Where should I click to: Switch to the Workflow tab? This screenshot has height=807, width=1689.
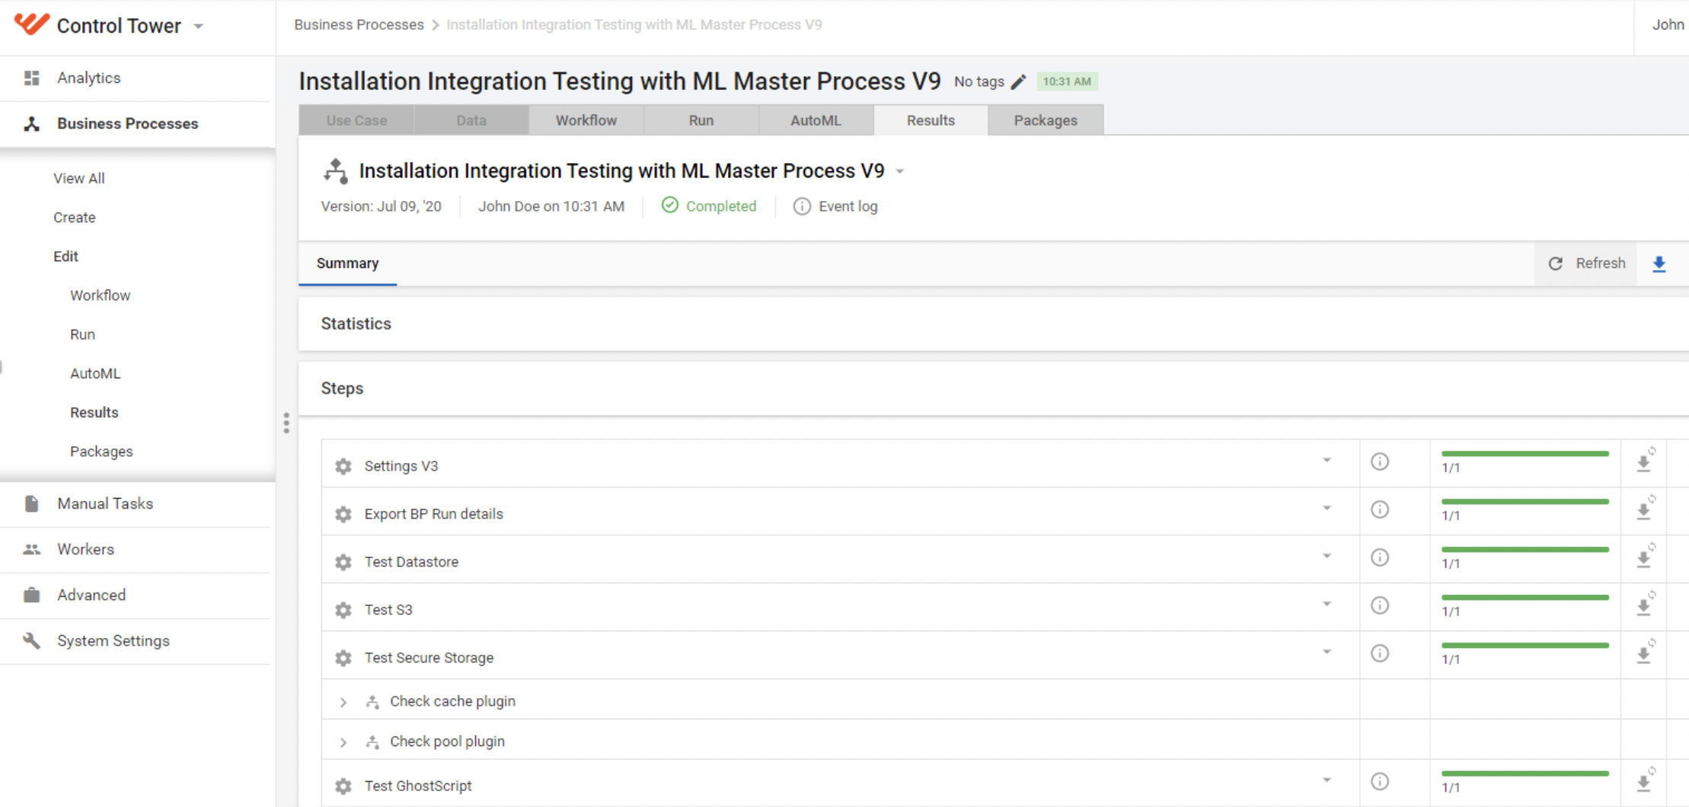586,120
